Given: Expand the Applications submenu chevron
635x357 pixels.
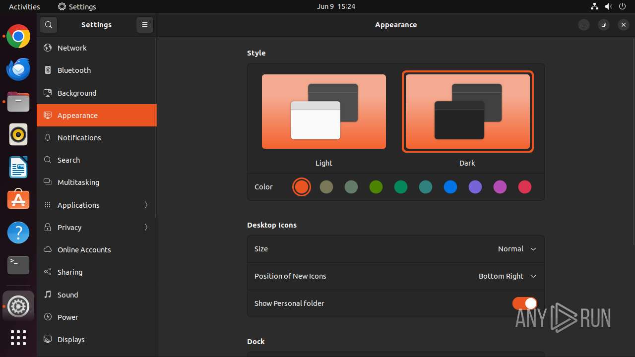Looking at the screenshot, I should point(146,205).
